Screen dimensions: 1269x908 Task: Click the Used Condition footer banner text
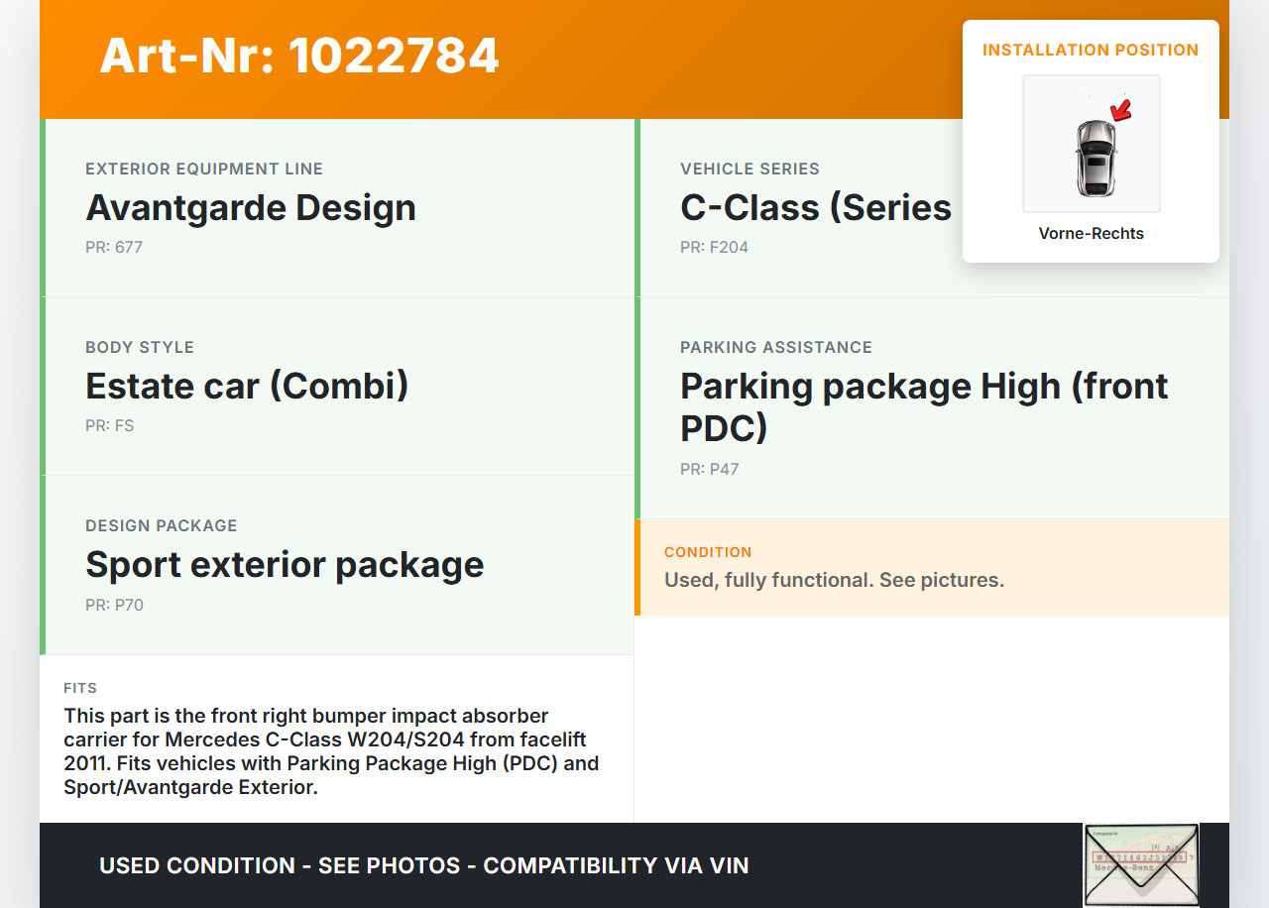pyautogui.click(x=423, y=865)
